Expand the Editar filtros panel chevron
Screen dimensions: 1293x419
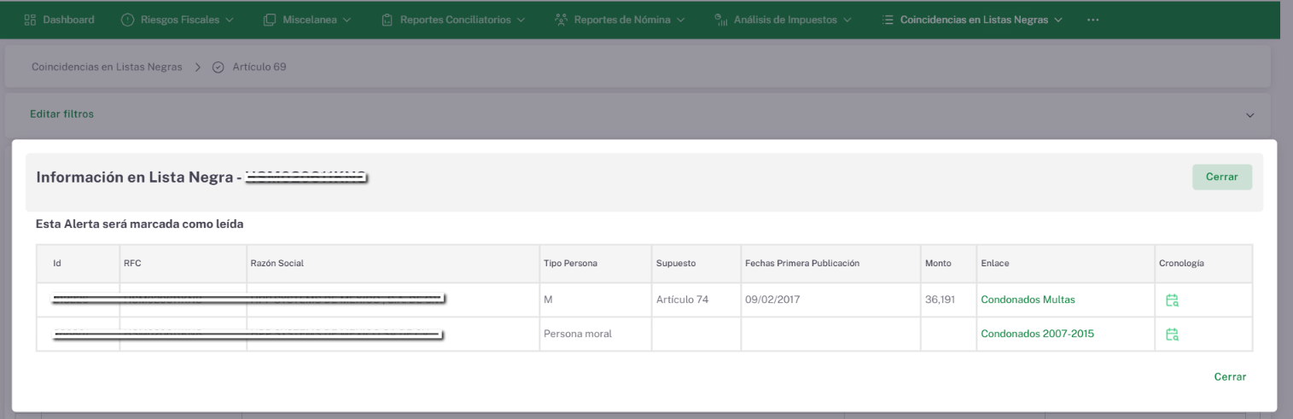tap(1250, 114)
